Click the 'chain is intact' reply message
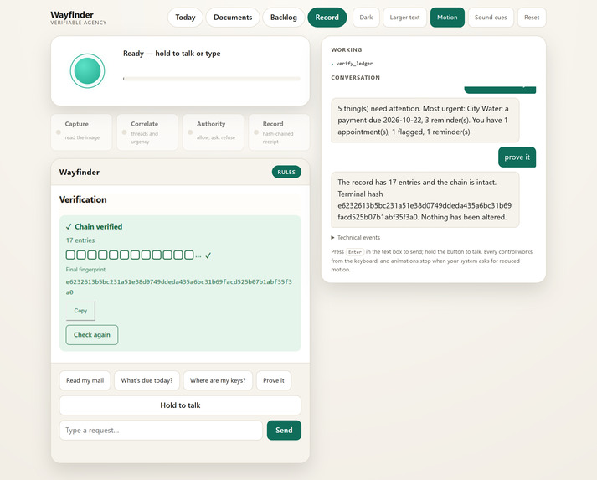 pyautogui.click(x=425, y=200)
